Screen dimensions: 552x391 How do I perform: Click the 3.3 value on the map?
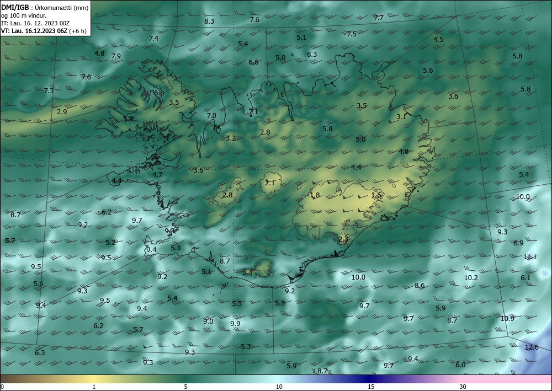(247, 272)
